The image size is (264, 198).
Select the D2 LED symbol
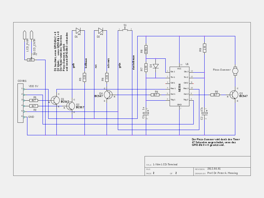101,31
